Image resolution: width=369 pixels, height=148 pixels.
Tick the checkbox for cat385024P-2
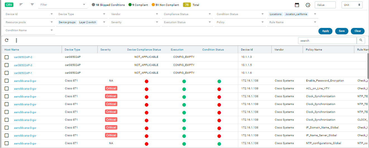coord(7,57)
